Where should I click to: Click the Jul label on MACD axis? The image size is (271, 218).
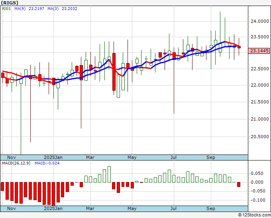(173, 208)
